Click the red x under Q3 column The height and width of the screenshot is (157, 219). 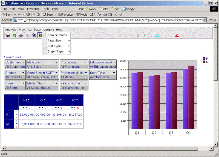click(62, 108)
